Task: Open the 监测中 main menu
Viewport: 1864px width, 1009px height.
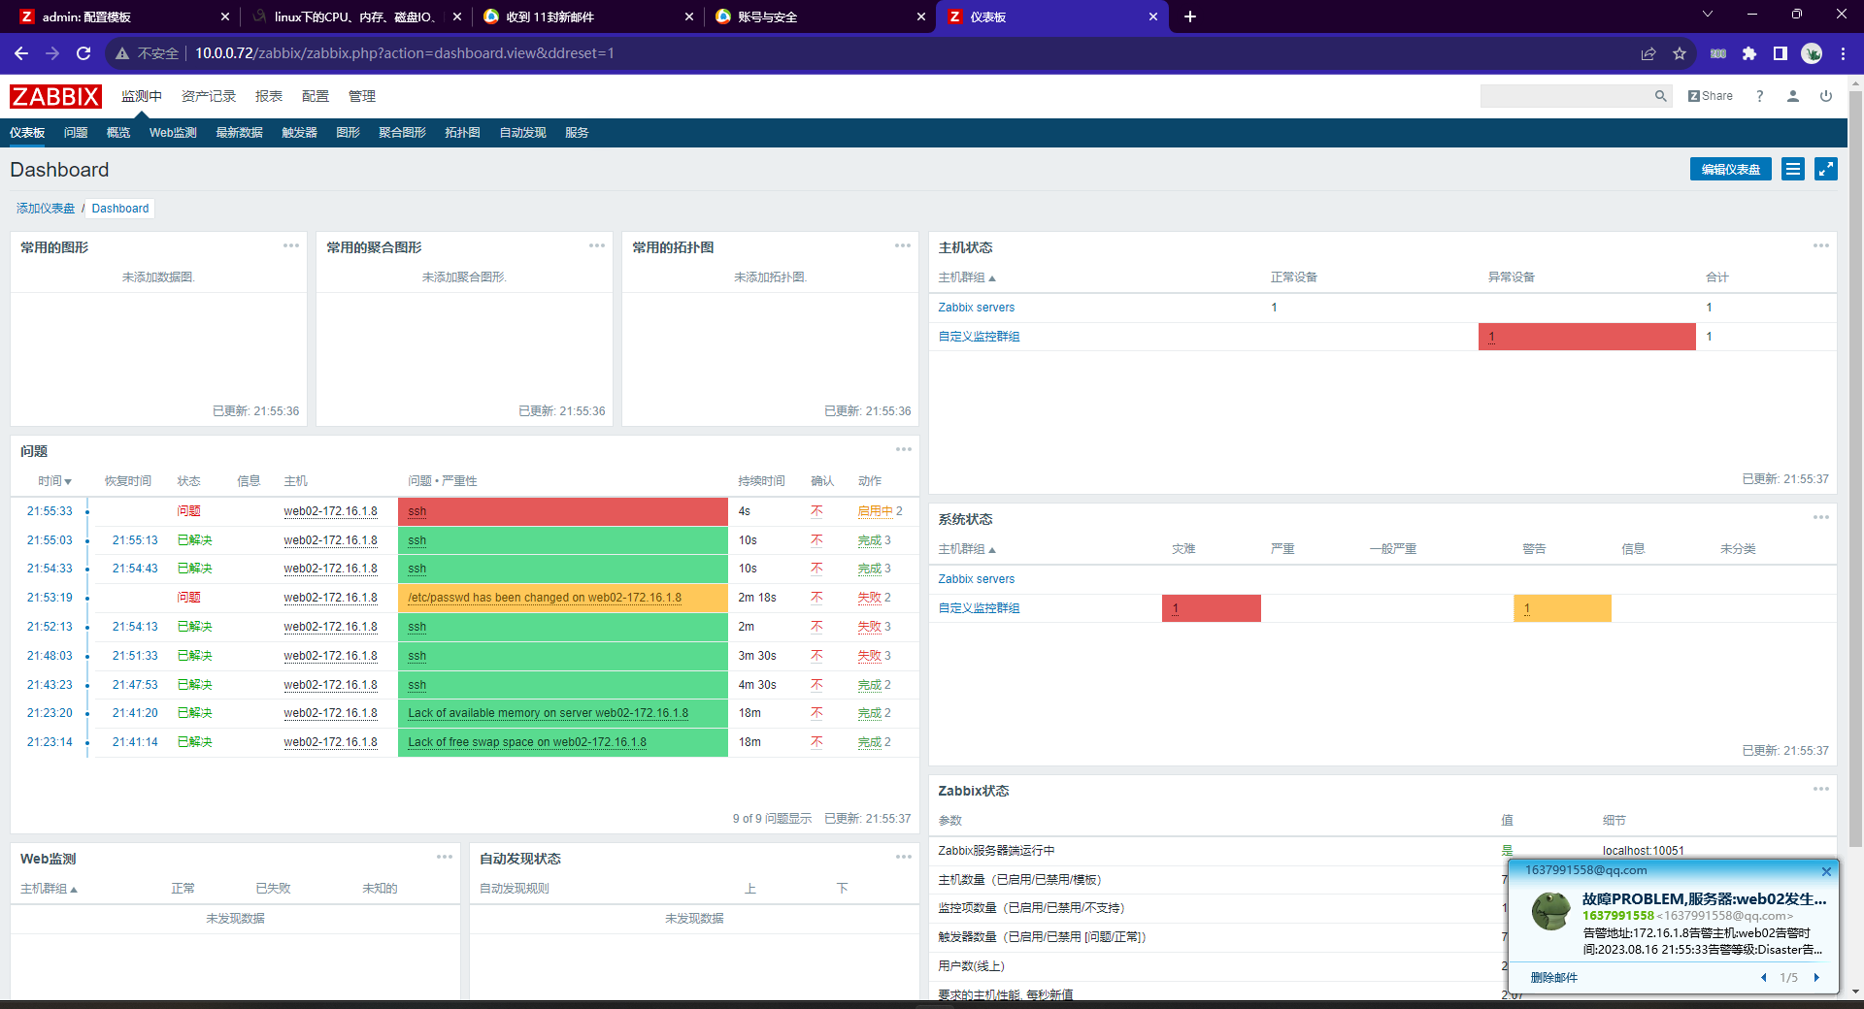Action: 142,96
